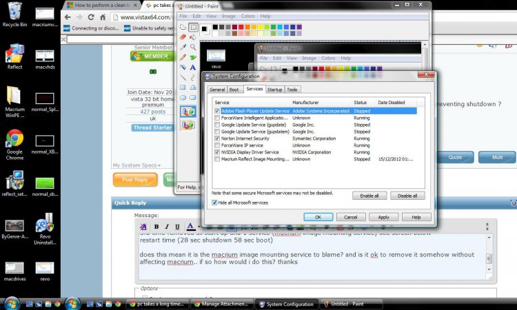
Task: Switch to the Tools tab
Action: tap(292, 90)
